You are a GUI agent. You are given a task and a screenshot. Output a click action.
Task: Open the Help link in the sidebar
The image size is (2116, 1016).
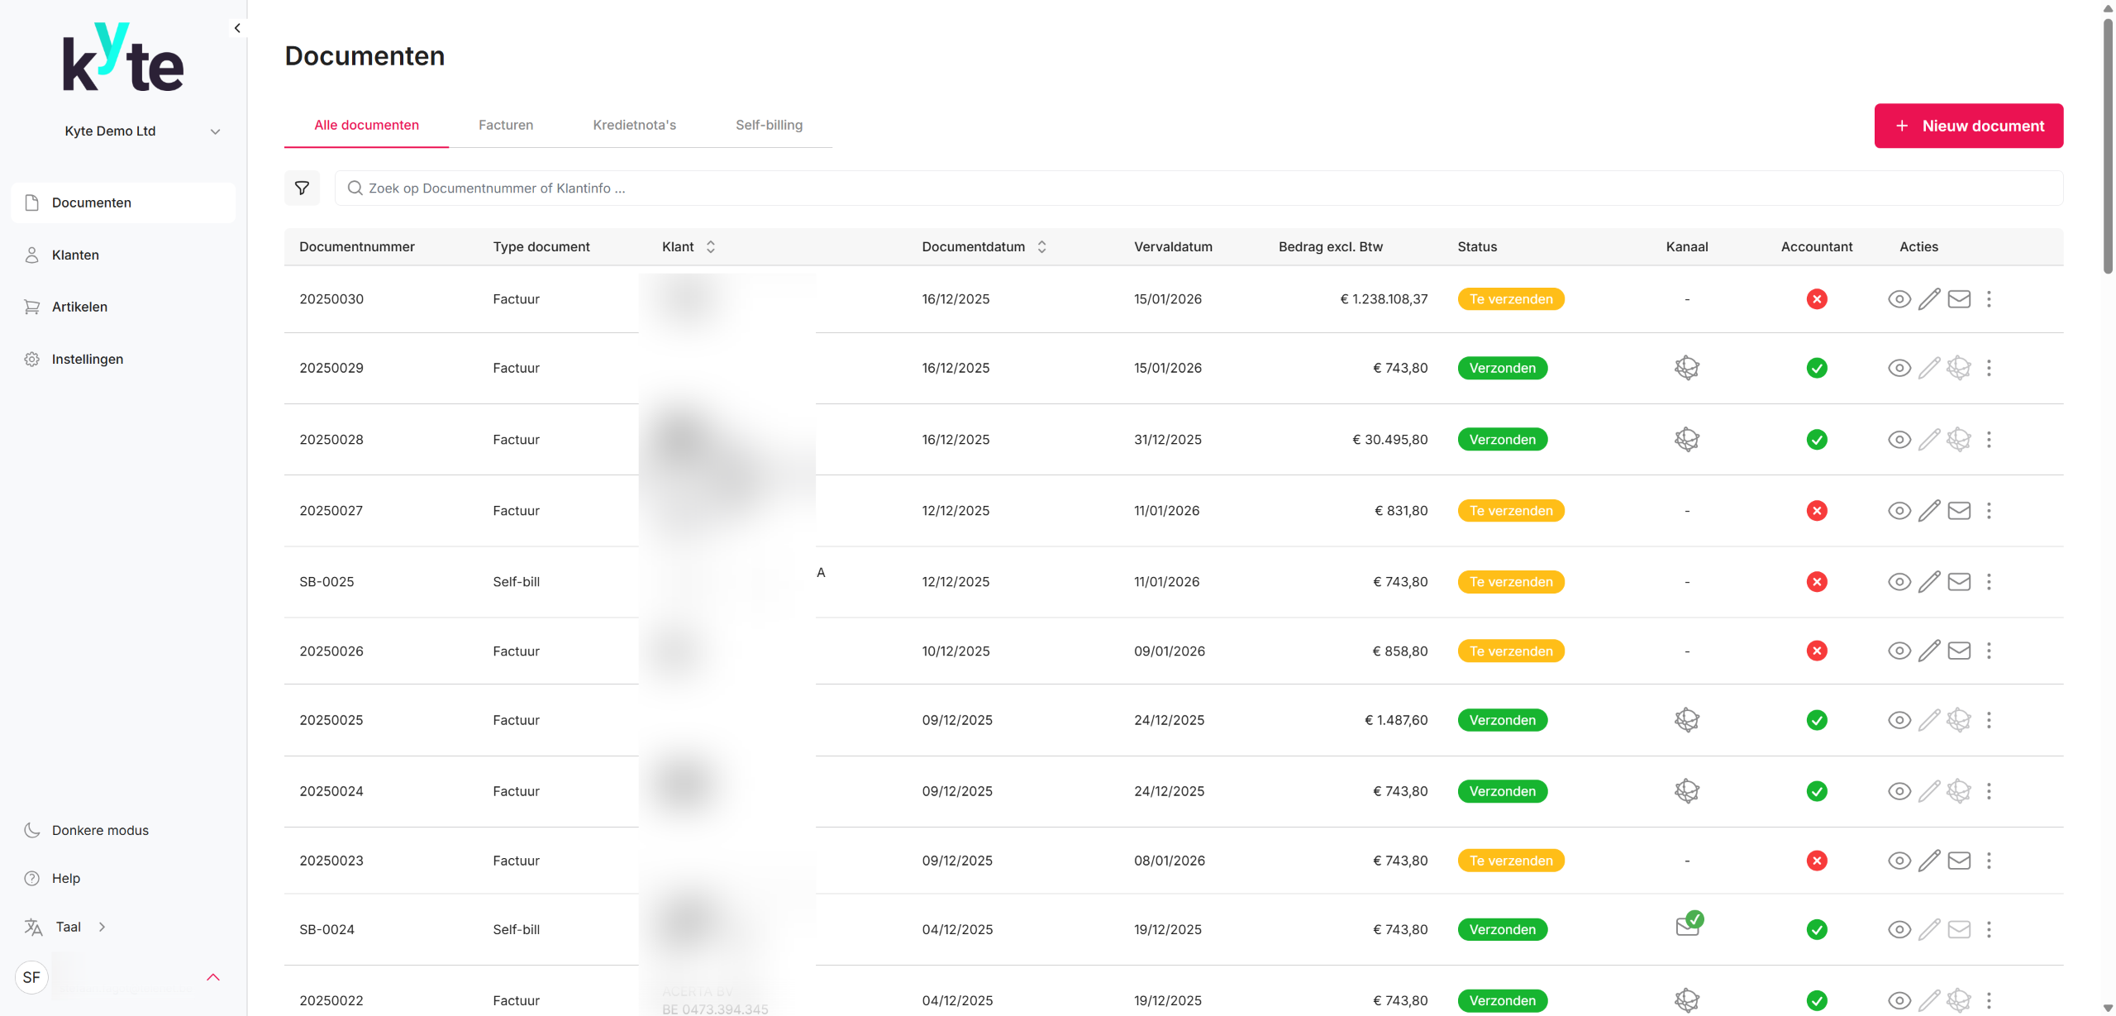(65, 878)
